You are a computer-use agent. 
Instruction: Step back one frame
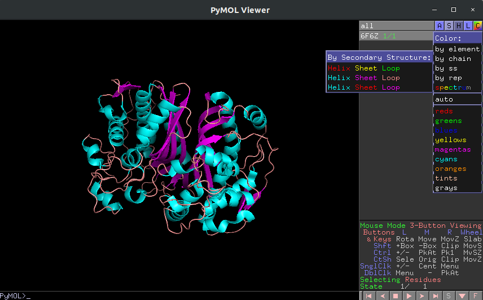pos(382,296)
